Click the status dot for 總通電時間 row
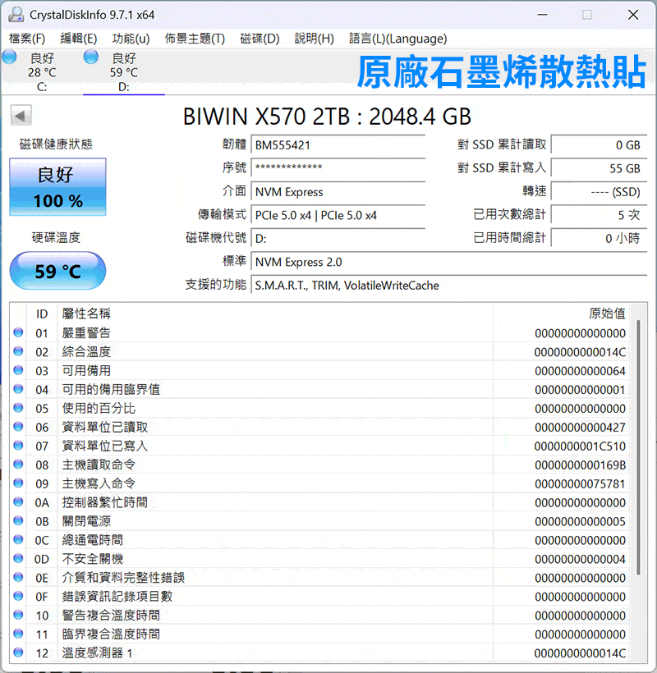 (18, 540)
